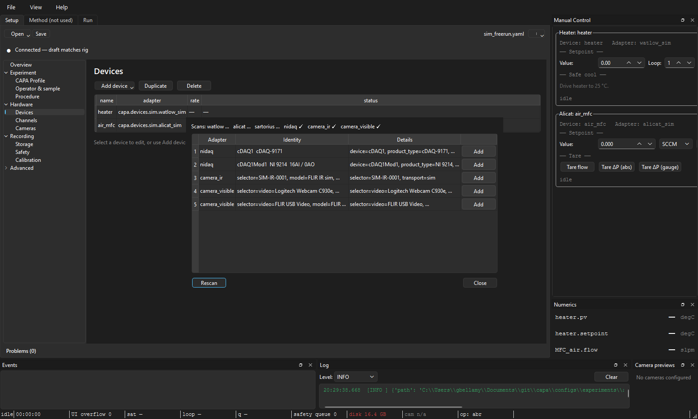Open the Help menu
Screen dimensions: 698x419
(62, 7)
